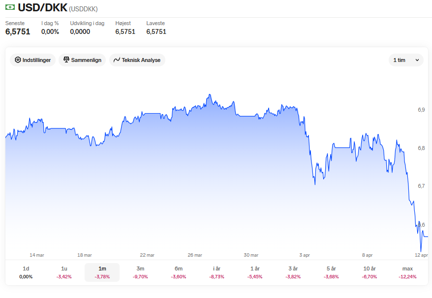Choose the 3 år time range
The width and height of the screenshot is (432, 298).
click(x=293, y=272)
